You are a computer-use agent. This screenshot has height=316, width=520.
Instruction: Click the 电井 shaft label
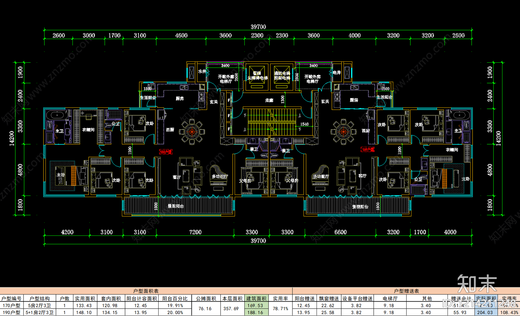point(337,72)
